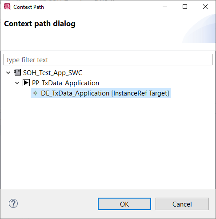Click the Context Path application icon in title bar

pyautogui.click(x=7, y=7)
